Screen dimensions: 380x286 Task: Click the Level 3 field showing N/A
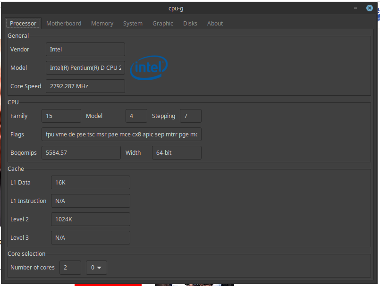click(x=91, y=238)
